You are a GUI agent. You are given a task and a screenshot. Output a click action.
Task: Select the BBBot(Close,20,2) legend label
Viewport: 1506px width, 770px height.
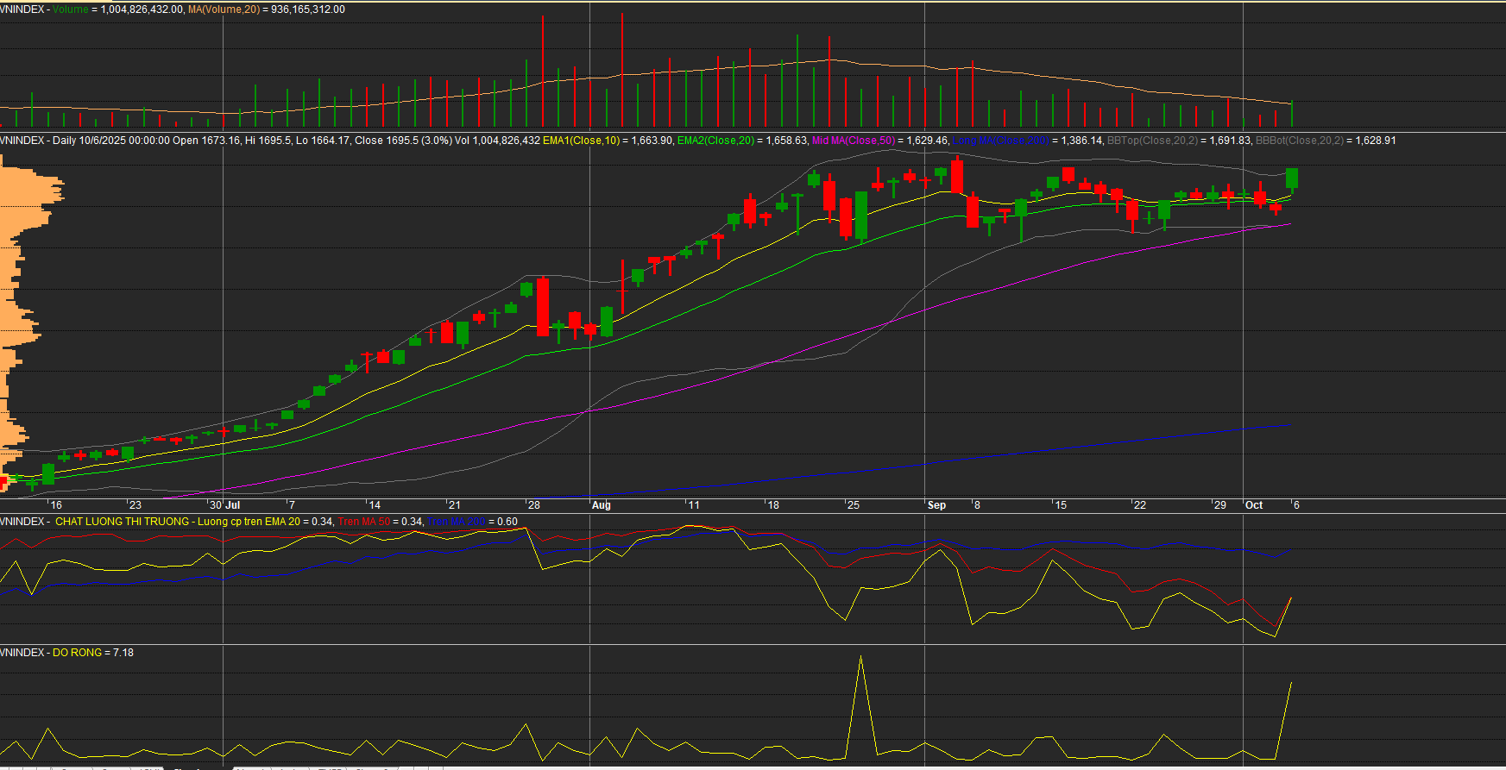click(x=1299, y=141)
